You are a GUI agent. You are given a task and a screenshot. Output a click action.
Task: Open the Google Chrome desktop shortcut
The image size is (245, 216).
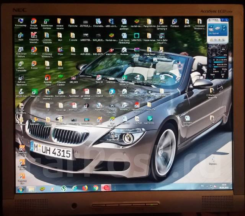(x=34, y=21)
